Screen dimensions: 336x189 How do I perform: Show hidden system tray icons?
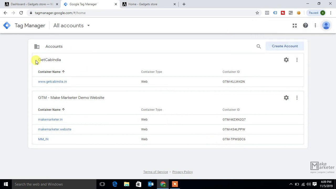point(291,184)
